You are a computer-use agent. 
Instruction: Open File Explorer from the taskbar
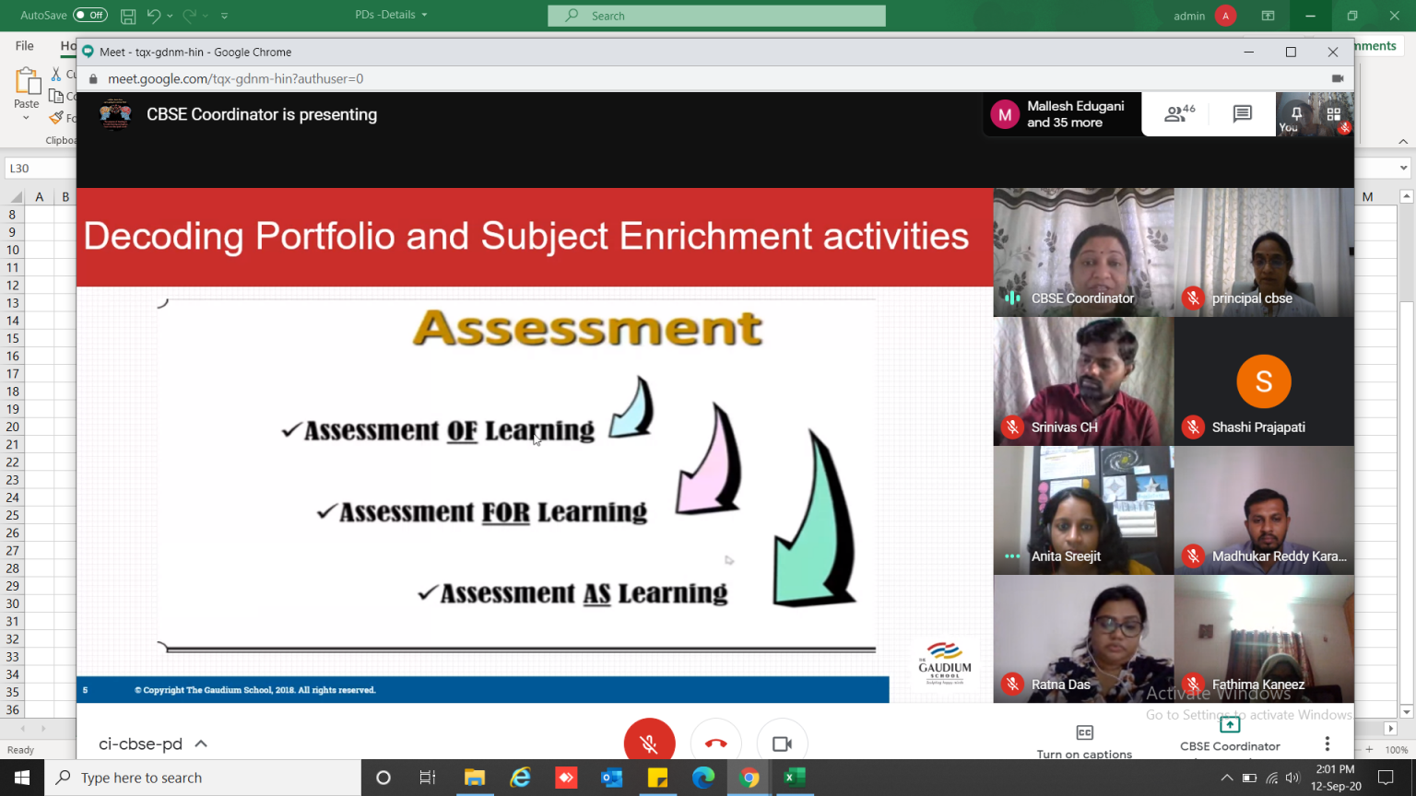pos(474,778)
